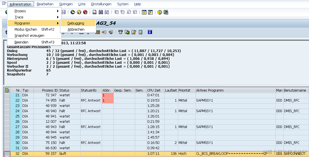Click the red Cancel icon in toolbar
The height and width of the screenshot is (157, 309).
point(85,12)
